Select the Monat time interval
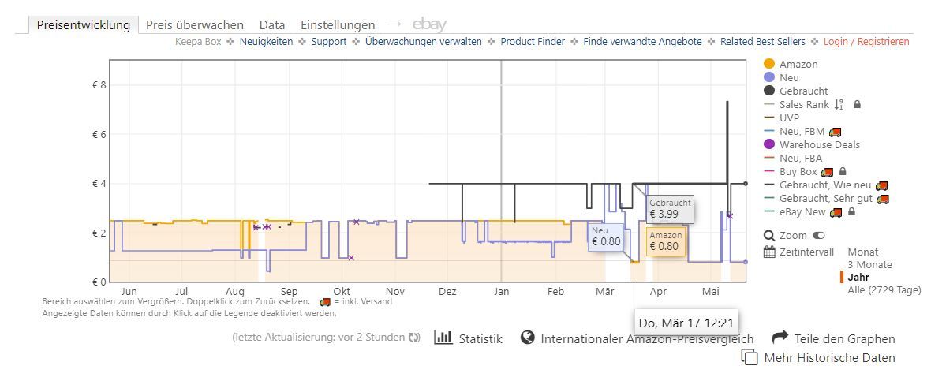The image size is (931, 377). tap(863, 252)
